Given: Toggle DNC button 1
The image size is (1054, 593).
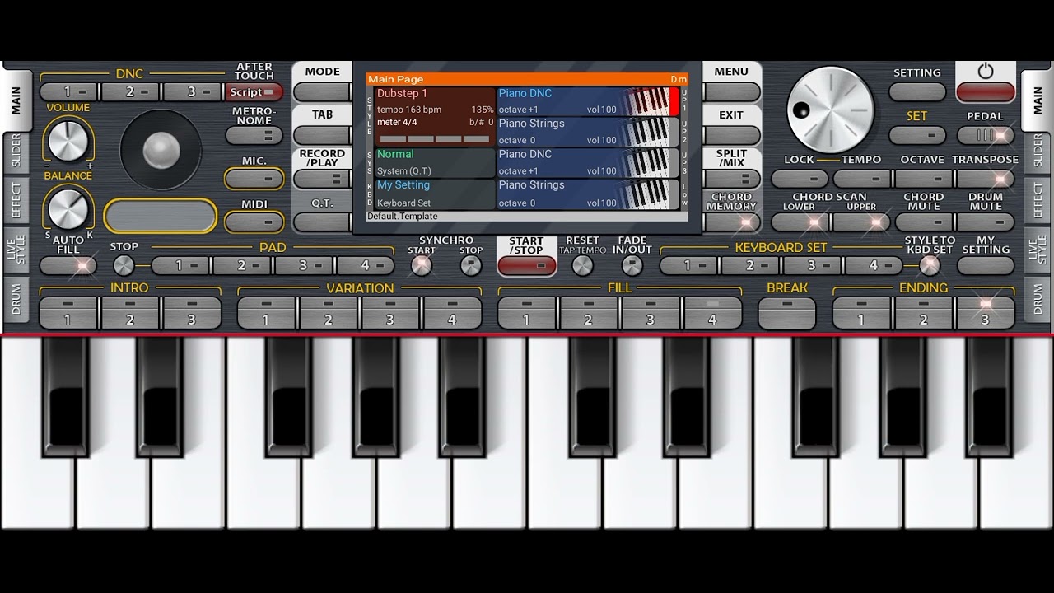Looking at the screenshot, I should tap(68, 92).
